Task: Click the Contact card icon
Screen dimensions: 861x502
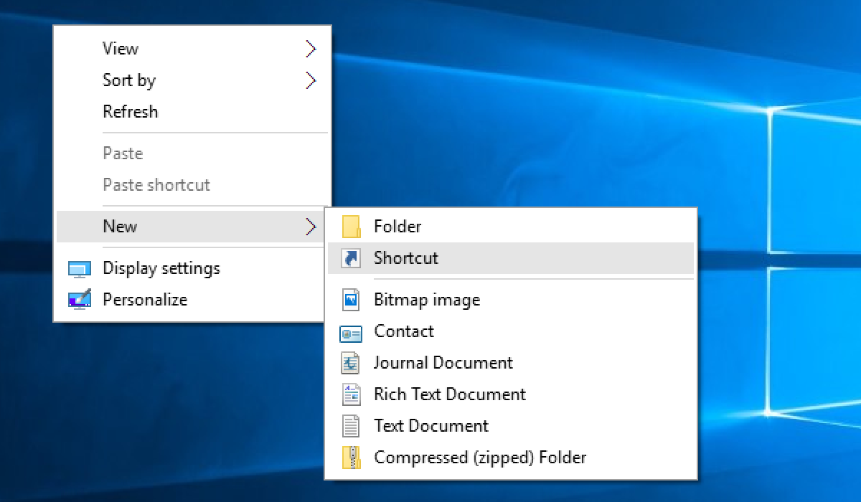Action: point(351,332)
